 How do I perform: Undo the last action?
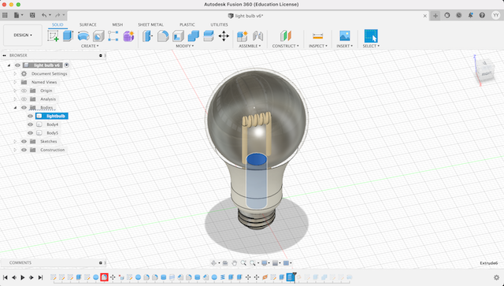[44, 15]
